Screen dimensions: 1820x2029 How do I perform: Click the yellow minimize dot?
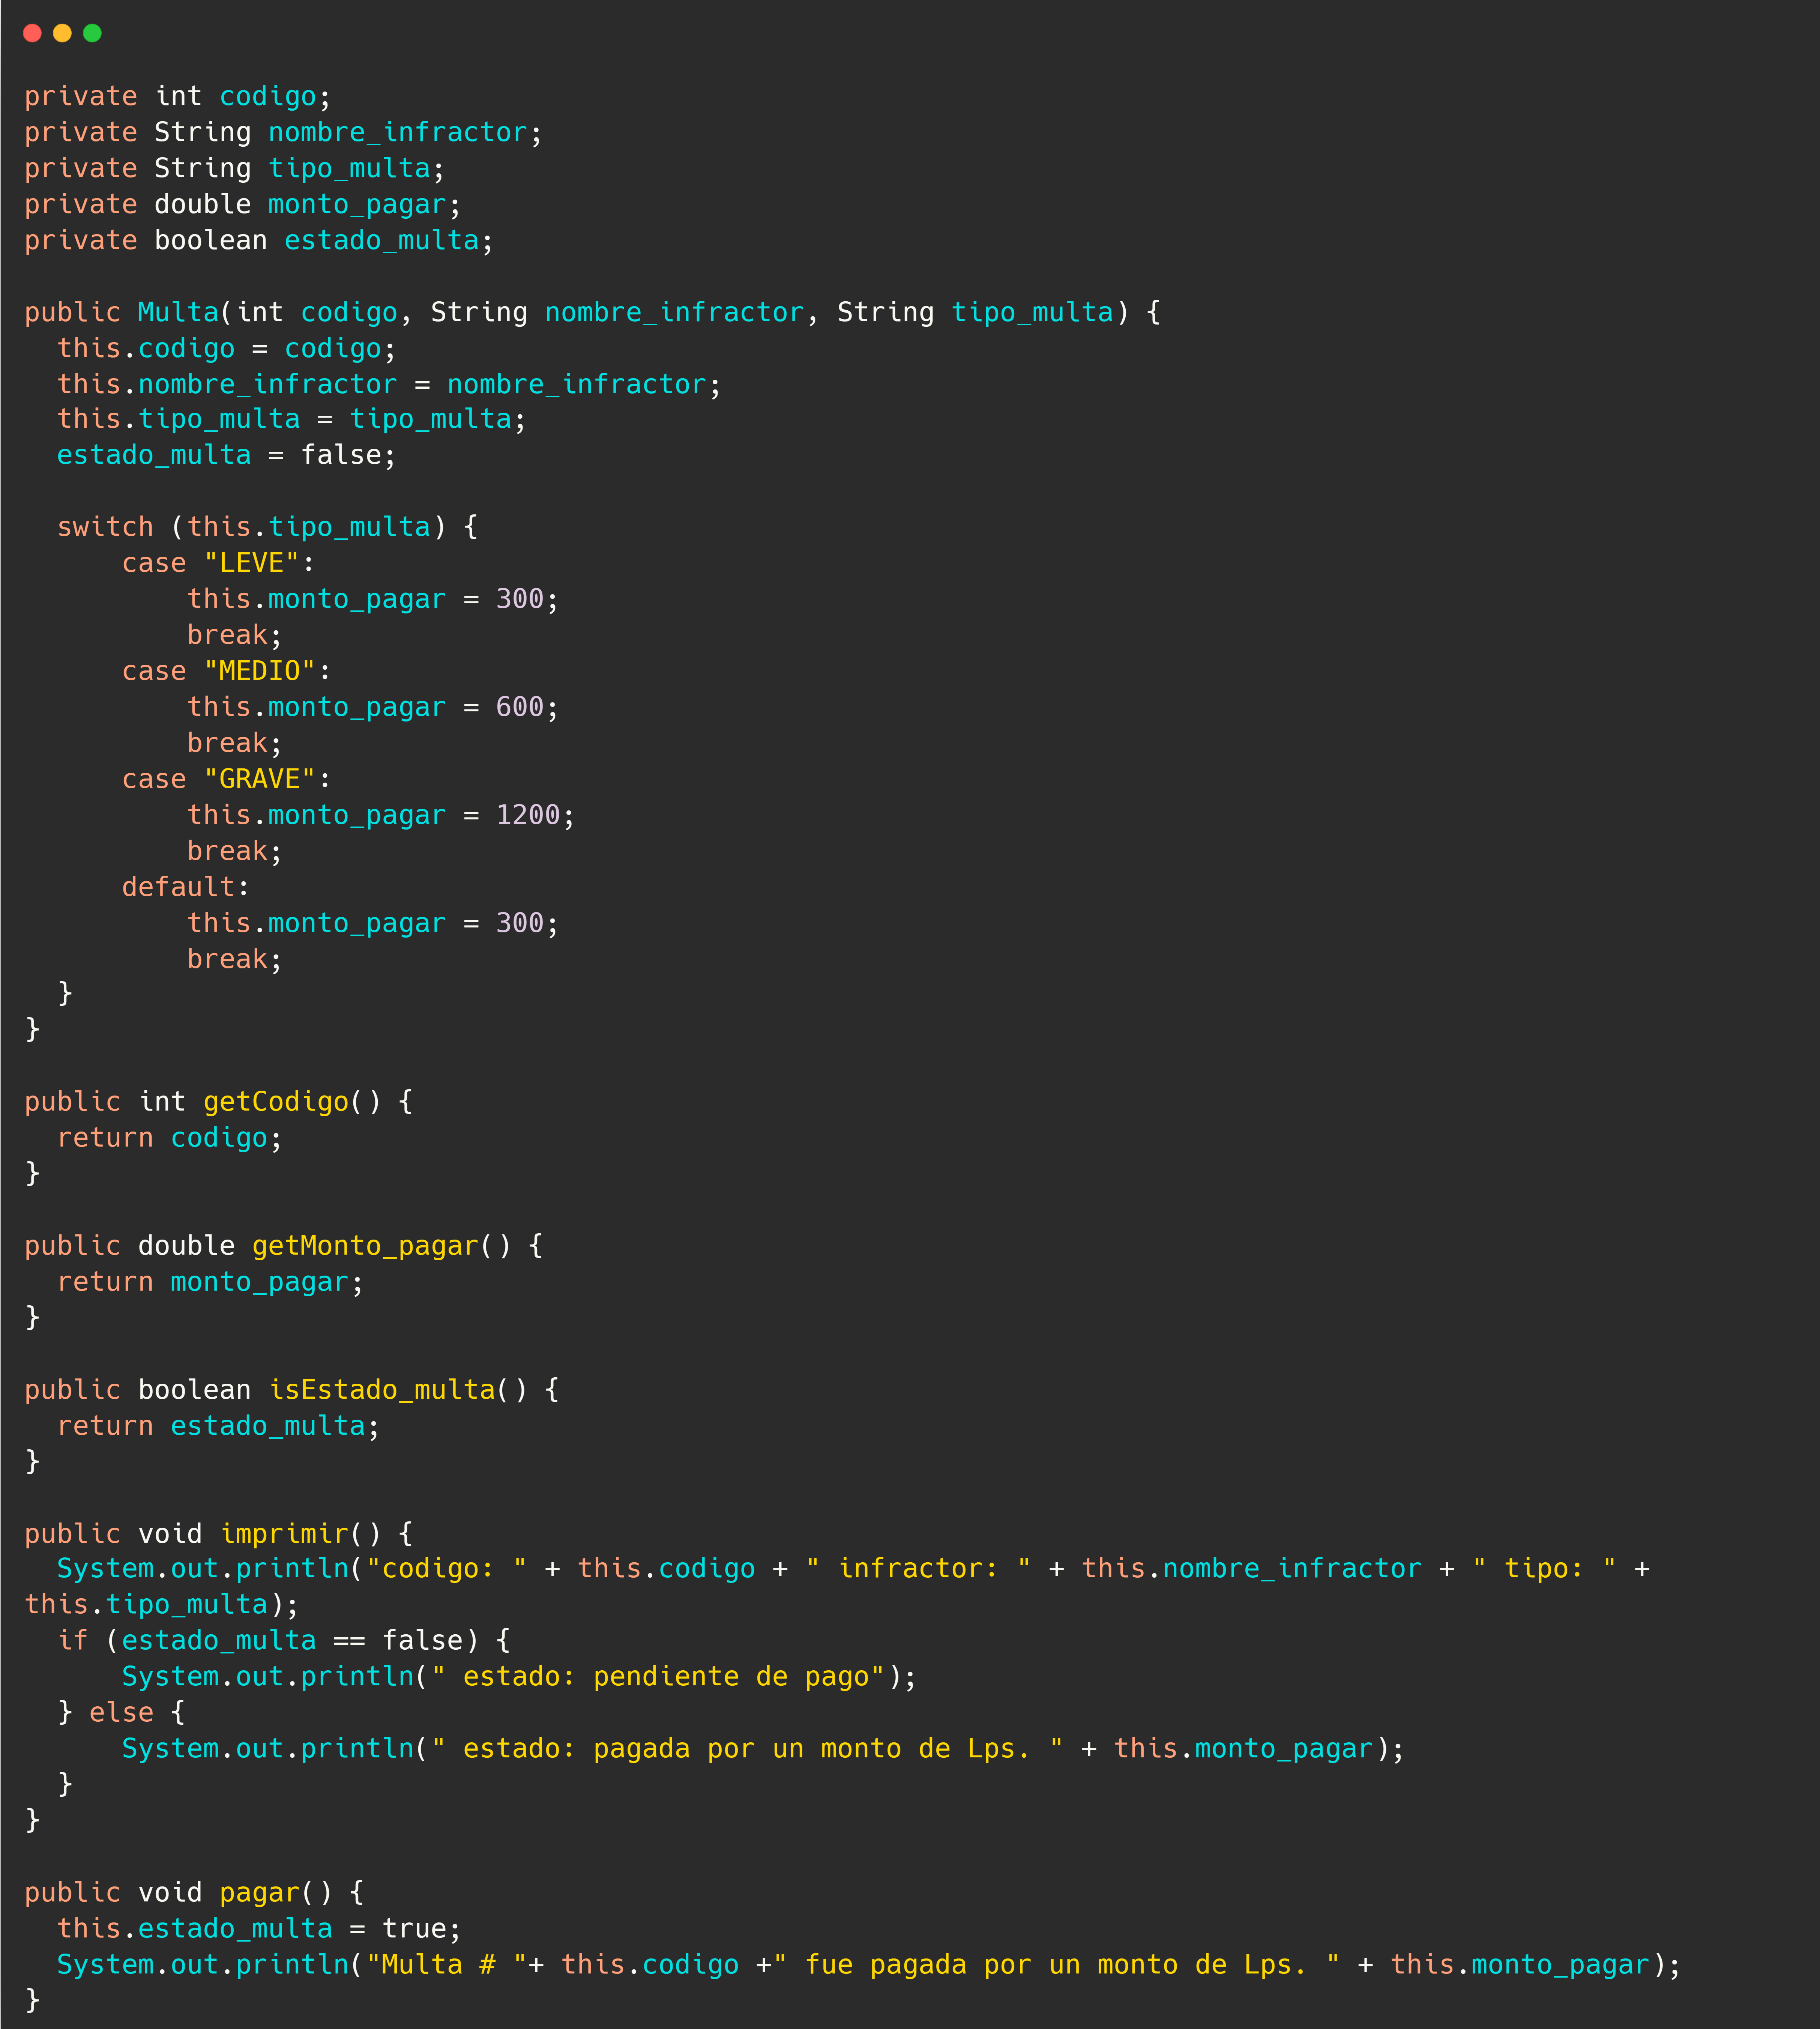pyautogui.click(x=62, y=33)
